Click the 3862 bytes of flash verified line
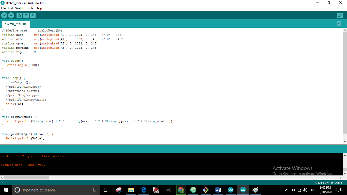Image resolution: width=347 pixels, height=195 pixels. [x=34, y=156]
